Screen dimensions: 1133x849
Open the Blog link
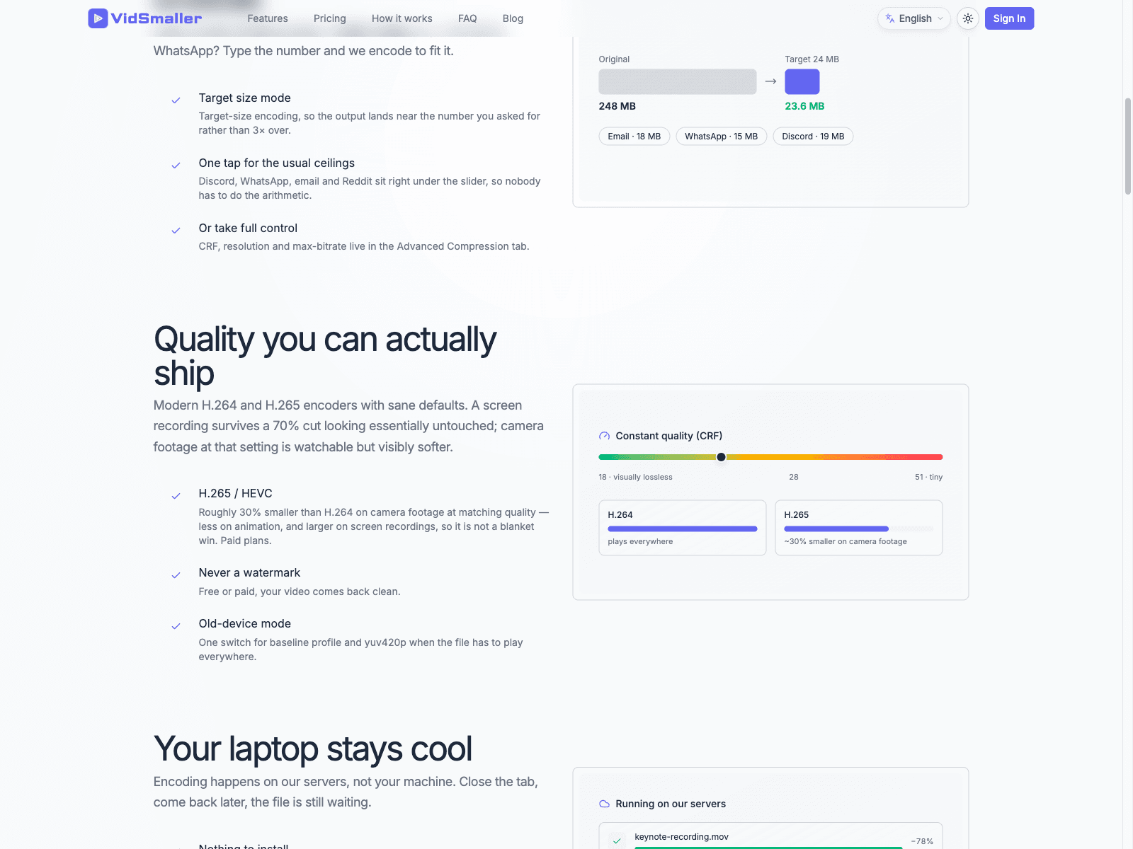pos(513,18)
